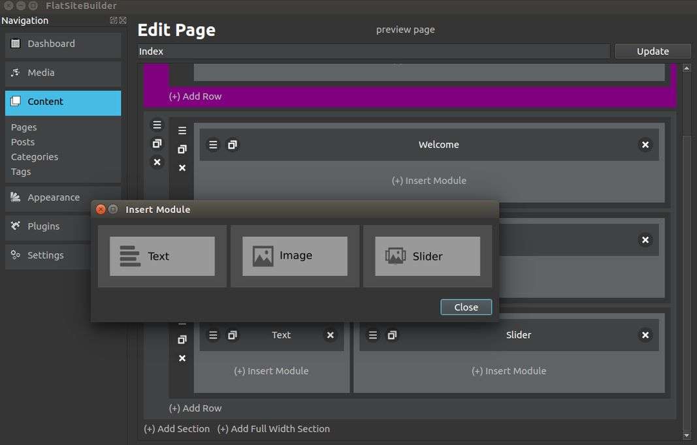Click the preview page link
The height and width of the screenshot is (445, 697).
[x=405, y=29]
